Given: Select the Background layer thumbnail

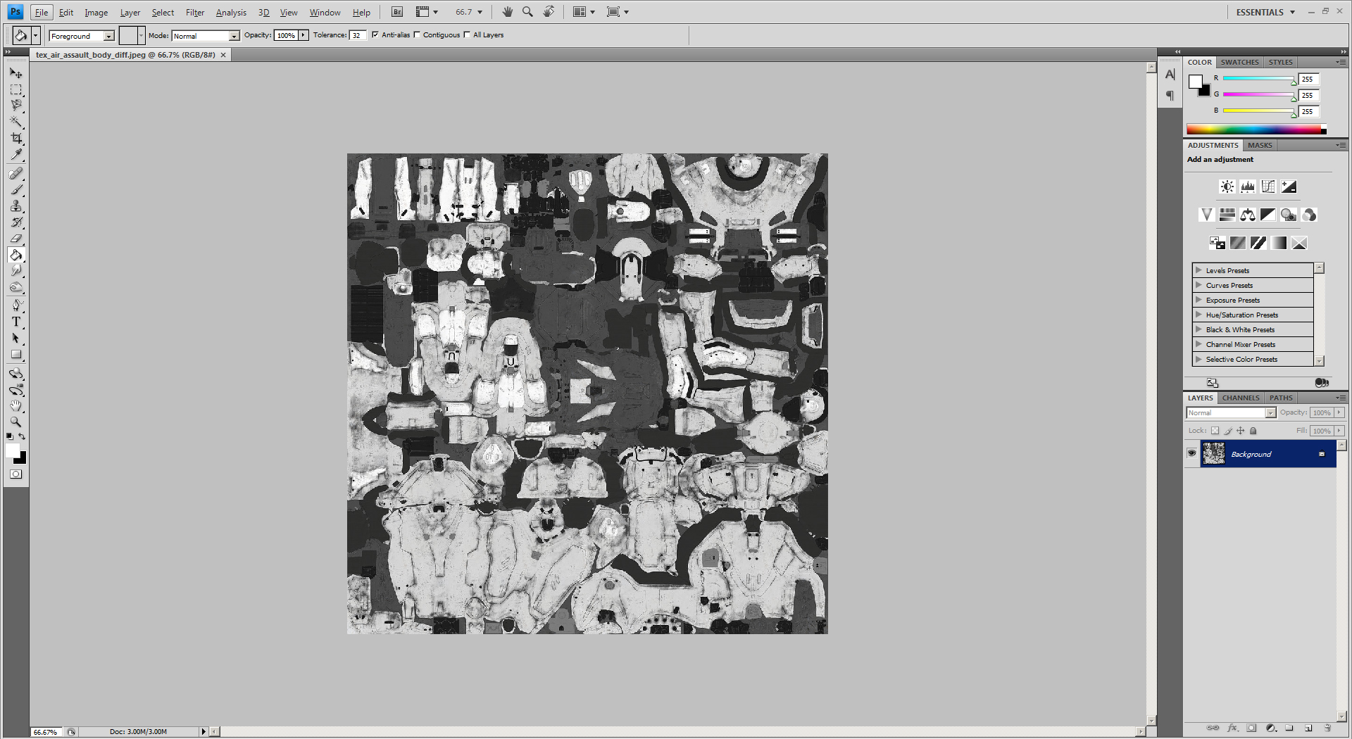Looking at the screenshot, I should (x=1213, y=453).
